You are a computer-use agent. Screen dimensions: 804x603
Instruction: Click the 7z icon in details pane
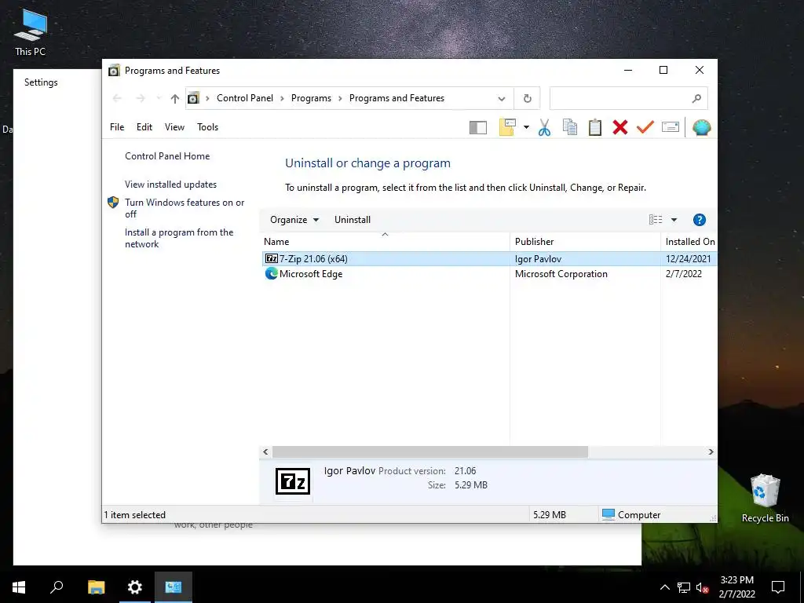pos(293,481)
